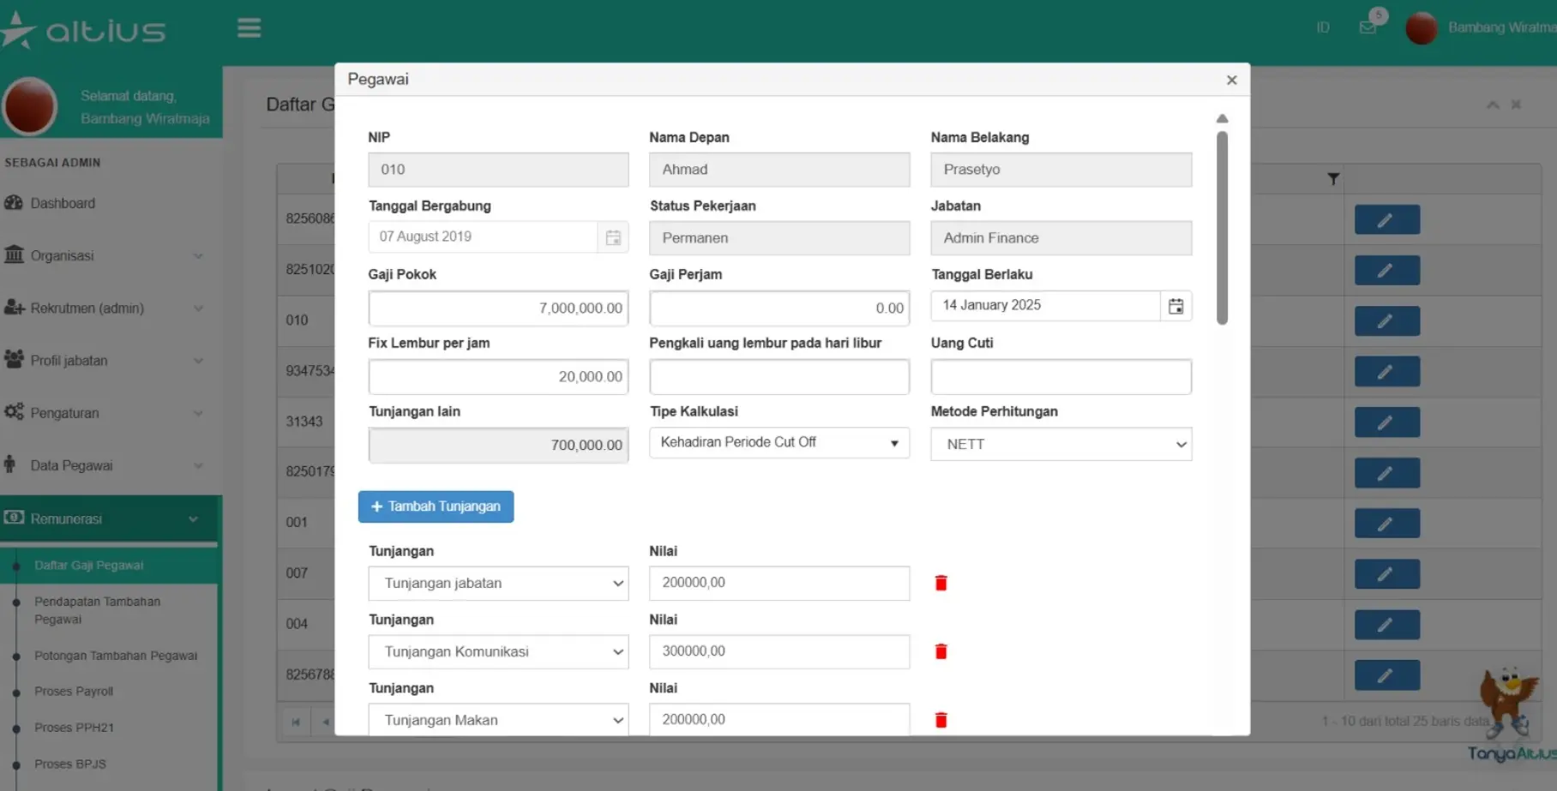Expand the Tunjangan jabatan select box
The height and width of the screenshot is (791, 1557).
point(498,583)
